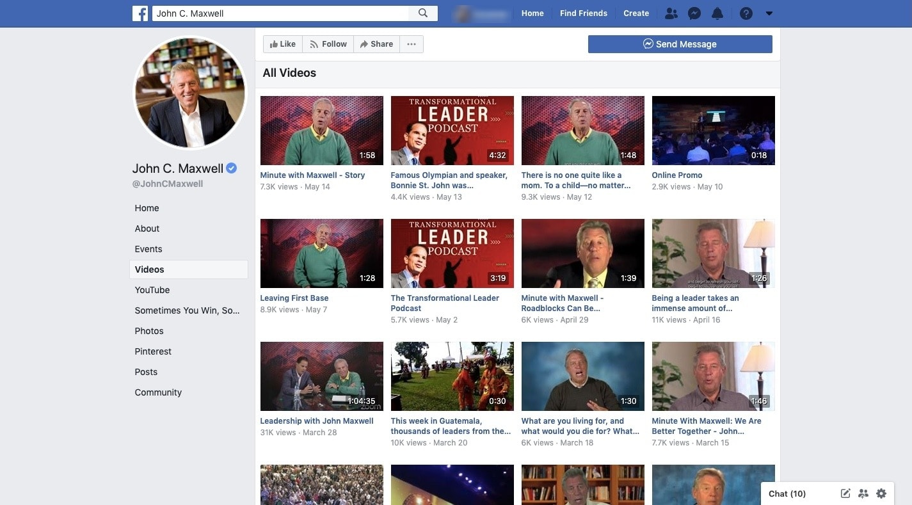Screen dimensions: 912x505
Task: Open The Transformational Leader Podcast title link
Action: pyautogui.click(x=445, y=303)
